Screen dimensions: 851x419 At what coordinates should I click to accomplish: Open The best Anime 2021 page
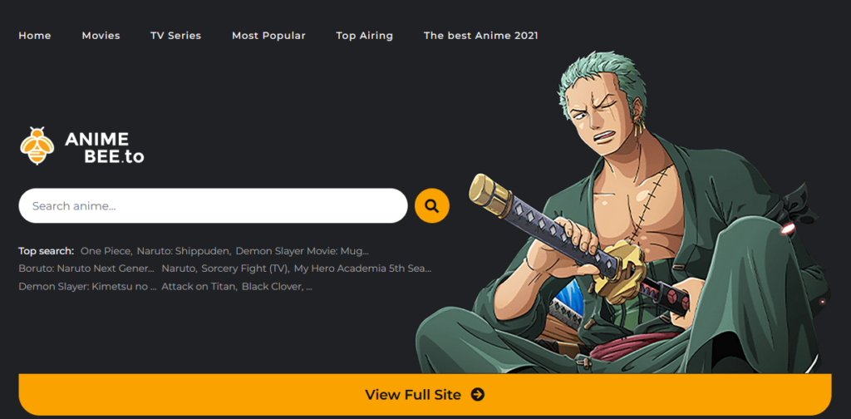tap(481, 36)
